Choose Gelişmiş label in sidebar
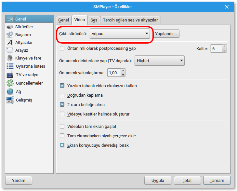The width and height of the screenshot is (237, 191). coord(24,100)
